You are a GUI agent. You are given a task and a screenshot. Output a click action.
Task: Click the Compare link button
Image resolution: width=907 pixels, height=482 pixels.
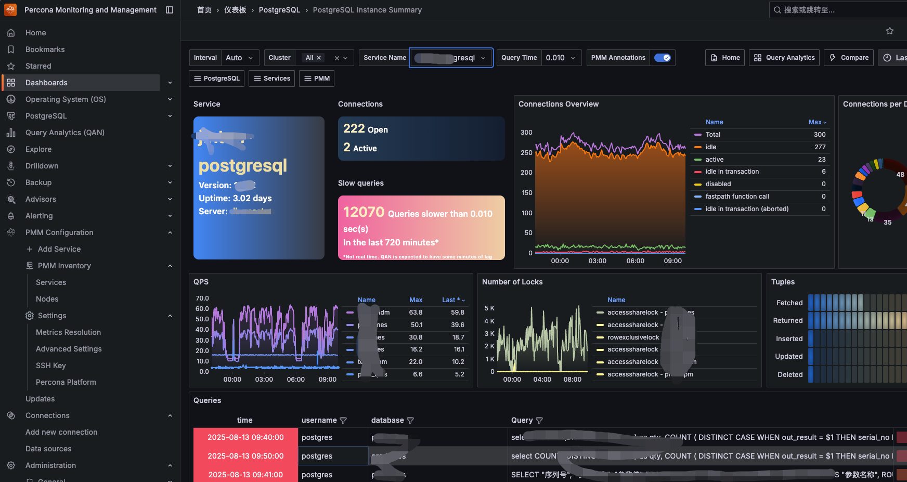tap(849, 58)
